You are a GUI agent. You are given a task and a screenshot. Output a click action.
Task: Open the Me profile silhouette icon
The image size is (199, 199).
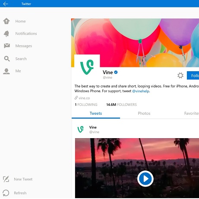click(x=6, y=71)
